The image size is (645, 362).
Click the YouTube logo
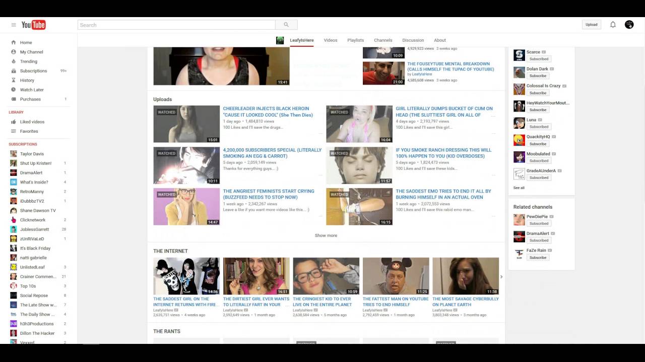pyautogui.click(x=33, y=25)
